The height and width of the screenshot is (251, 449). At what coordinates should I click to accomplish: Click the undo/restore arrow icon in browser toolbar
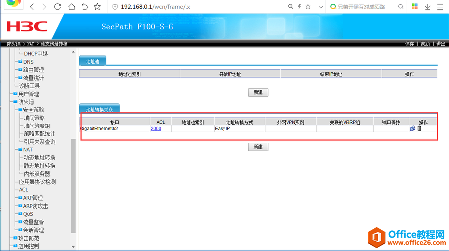click(84, 7)
